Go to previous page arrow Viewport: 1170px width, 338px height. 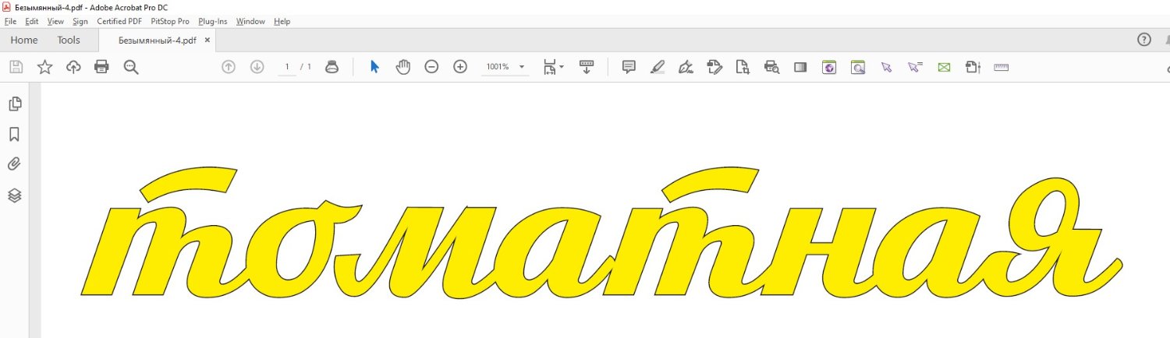(229, 67)
